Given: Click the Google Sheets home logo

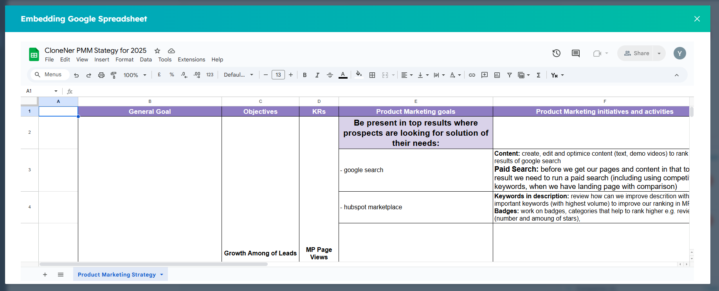Looking at the screenshot, I should coord(34,54).
